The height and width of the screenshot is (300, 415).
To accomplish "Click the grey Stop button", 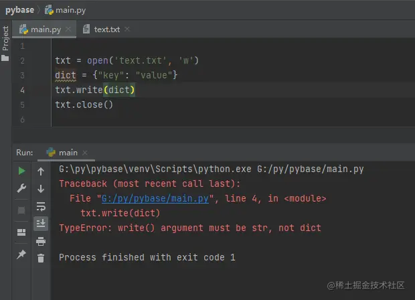I will coord(21,210).
